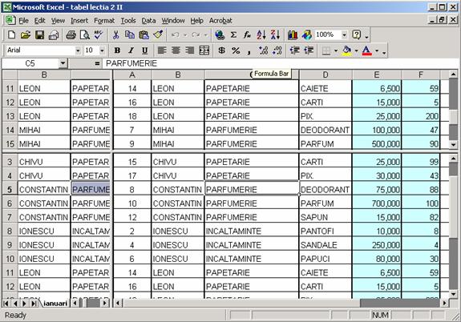Click the Merge and Center icon
The height and width of the screenshot is (322, 461).
point(204,50)
